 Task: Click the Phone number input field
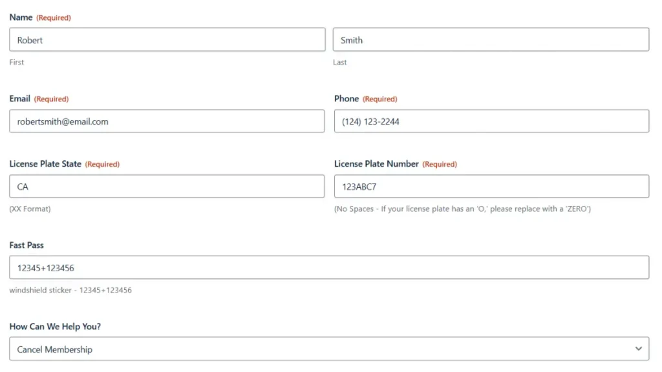[491, 121]
